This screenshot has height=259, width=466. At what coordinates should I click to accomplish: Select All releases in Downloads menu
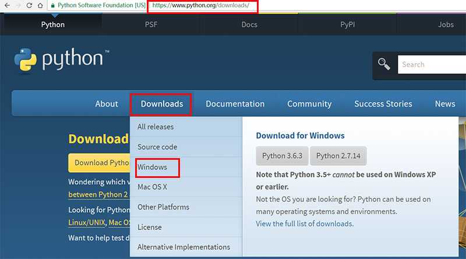186,127
